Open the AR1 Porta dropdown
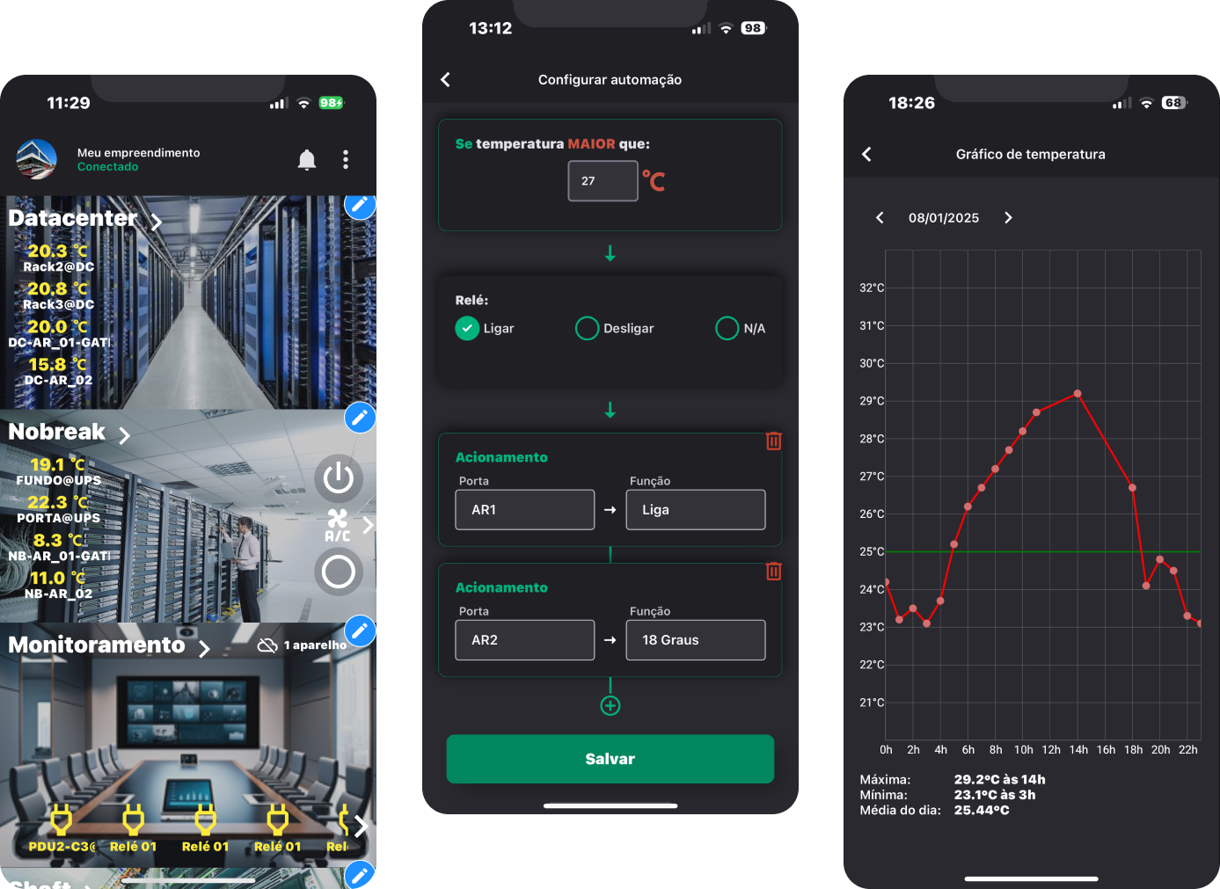This screenshot has height=889, width=1220. tap(525, 510)
